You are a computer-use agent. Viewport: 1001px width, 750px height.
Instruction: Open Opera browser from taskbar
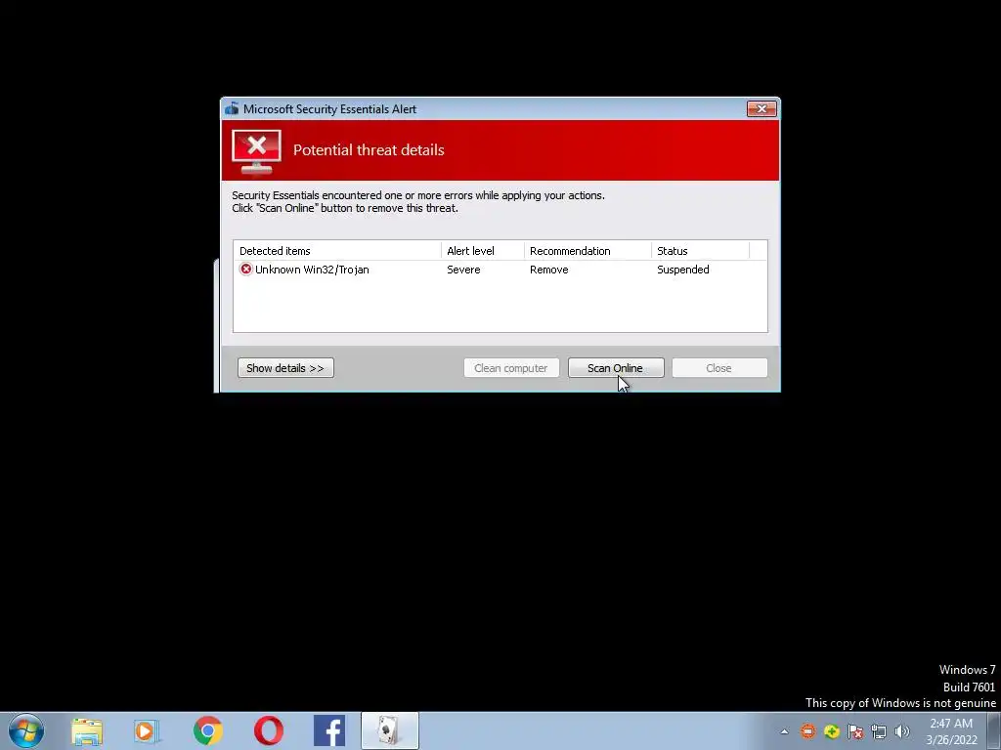(x=269, y=730)
